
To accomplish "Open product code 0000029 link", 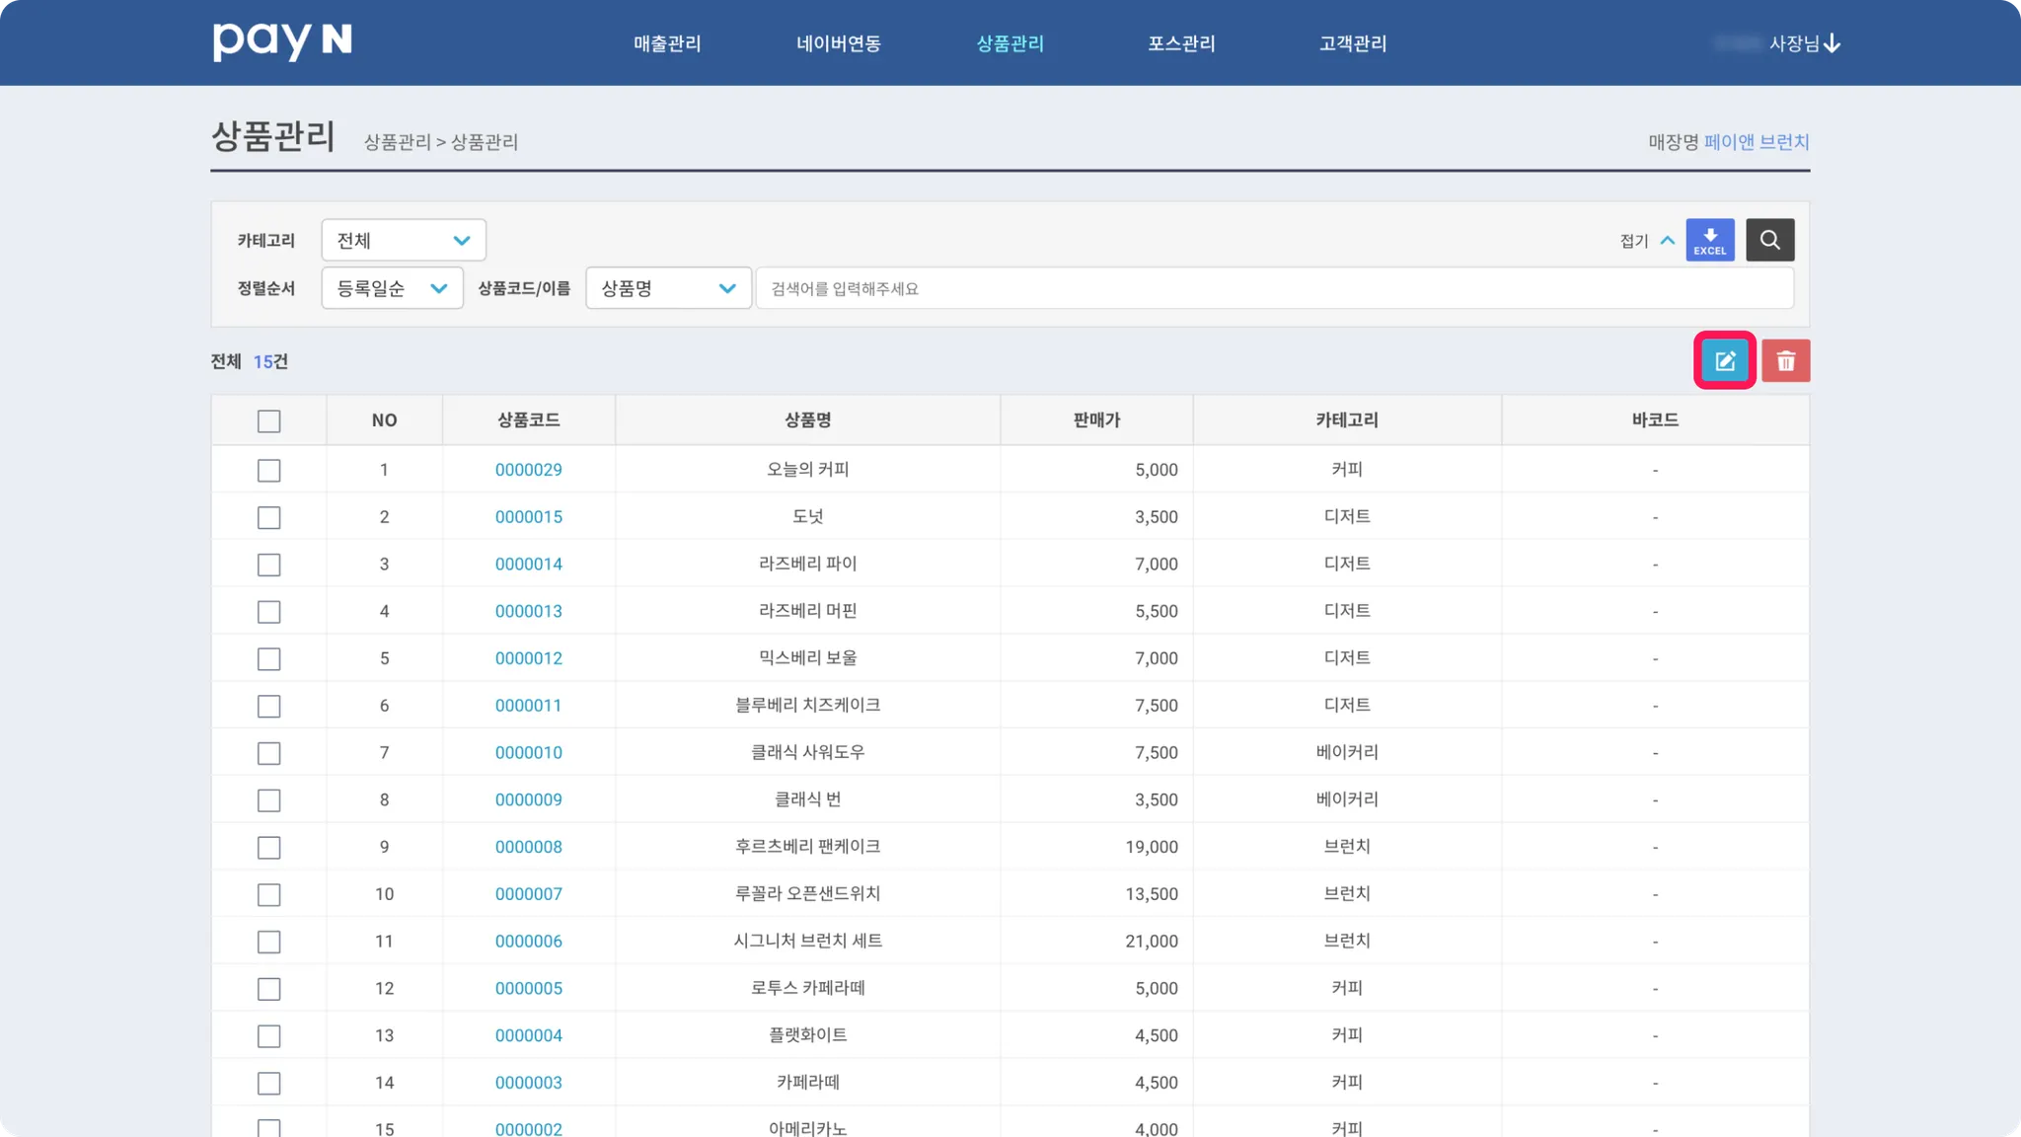I will [528, 470].
